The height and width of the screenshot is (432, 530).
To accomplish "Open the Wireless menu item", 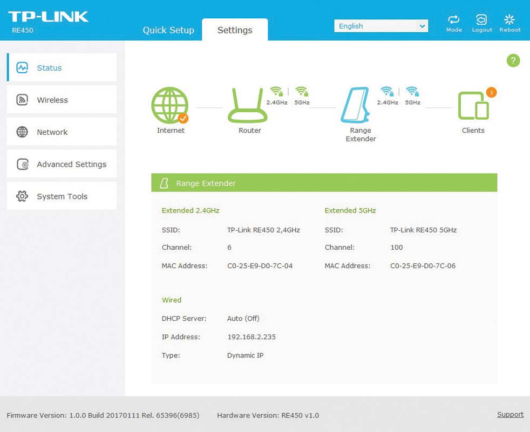I will tap(62, 99).
